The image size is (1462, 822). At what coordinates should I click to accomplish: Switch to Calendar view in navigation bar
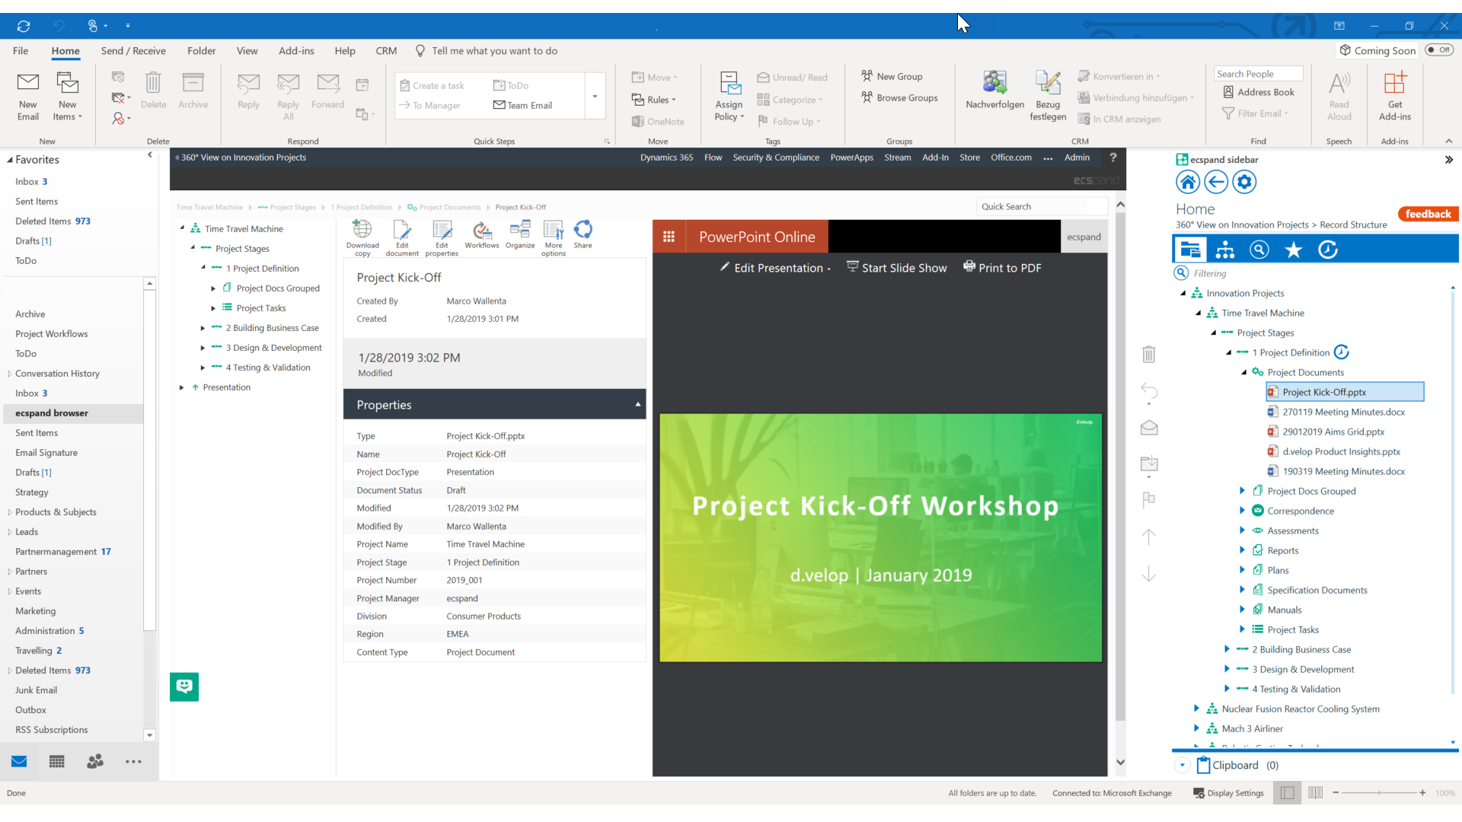pos(57,762)
